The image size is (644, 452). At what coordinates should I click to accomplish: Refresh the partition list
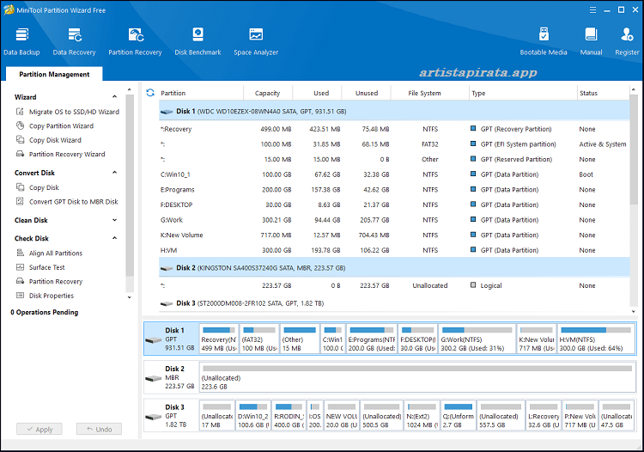coord(150,93)
